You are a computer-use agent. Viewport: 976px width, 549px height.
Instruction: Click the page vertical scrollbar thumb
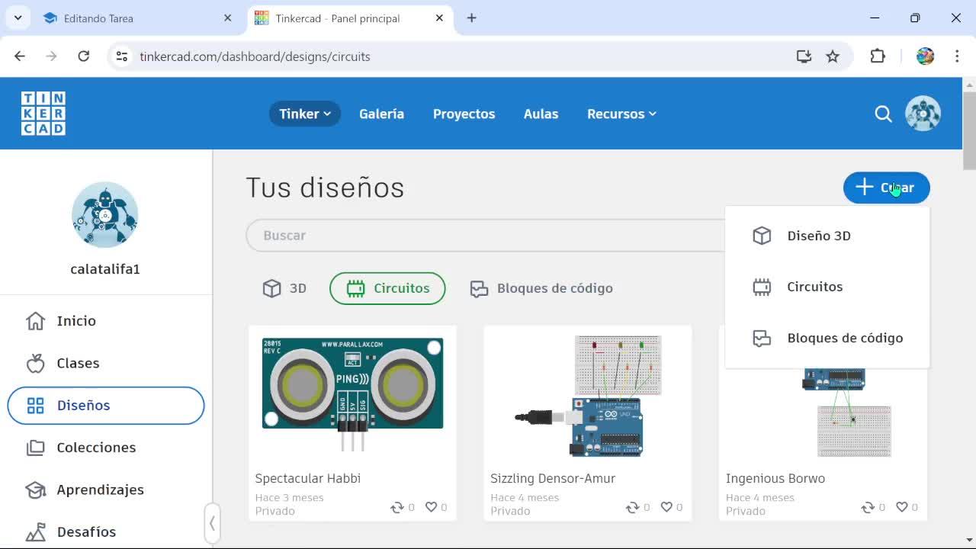coord(969,130)
